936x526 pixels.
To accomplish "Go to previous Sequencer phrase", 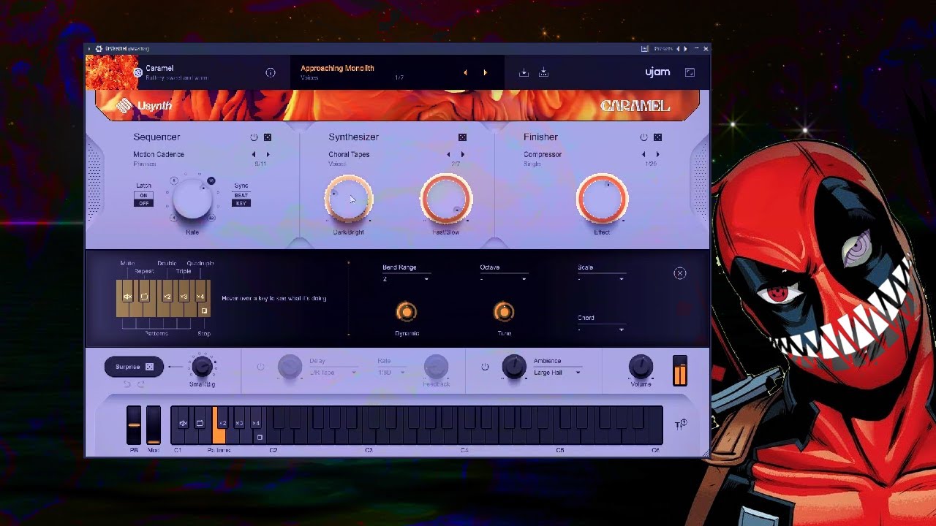I will click(x=254, y=154).
